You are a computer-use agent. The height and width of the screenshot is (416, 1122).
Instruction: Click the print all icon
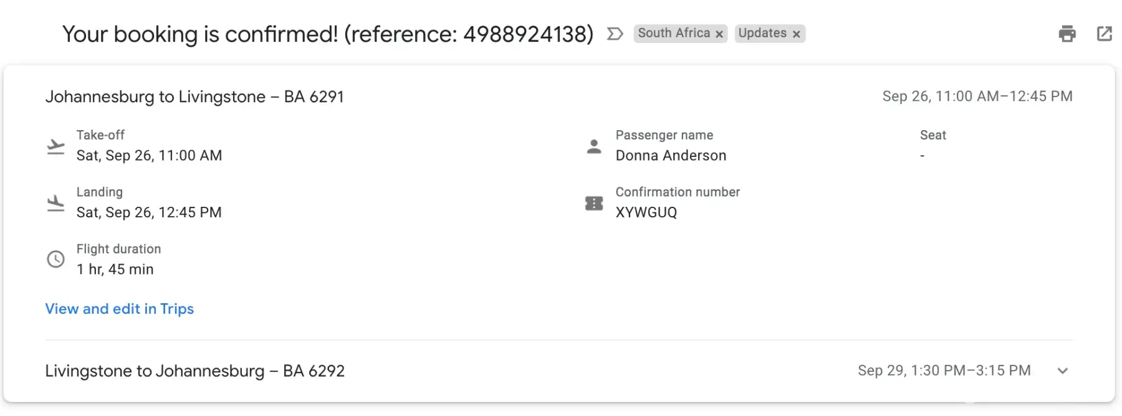[1067, 34]
